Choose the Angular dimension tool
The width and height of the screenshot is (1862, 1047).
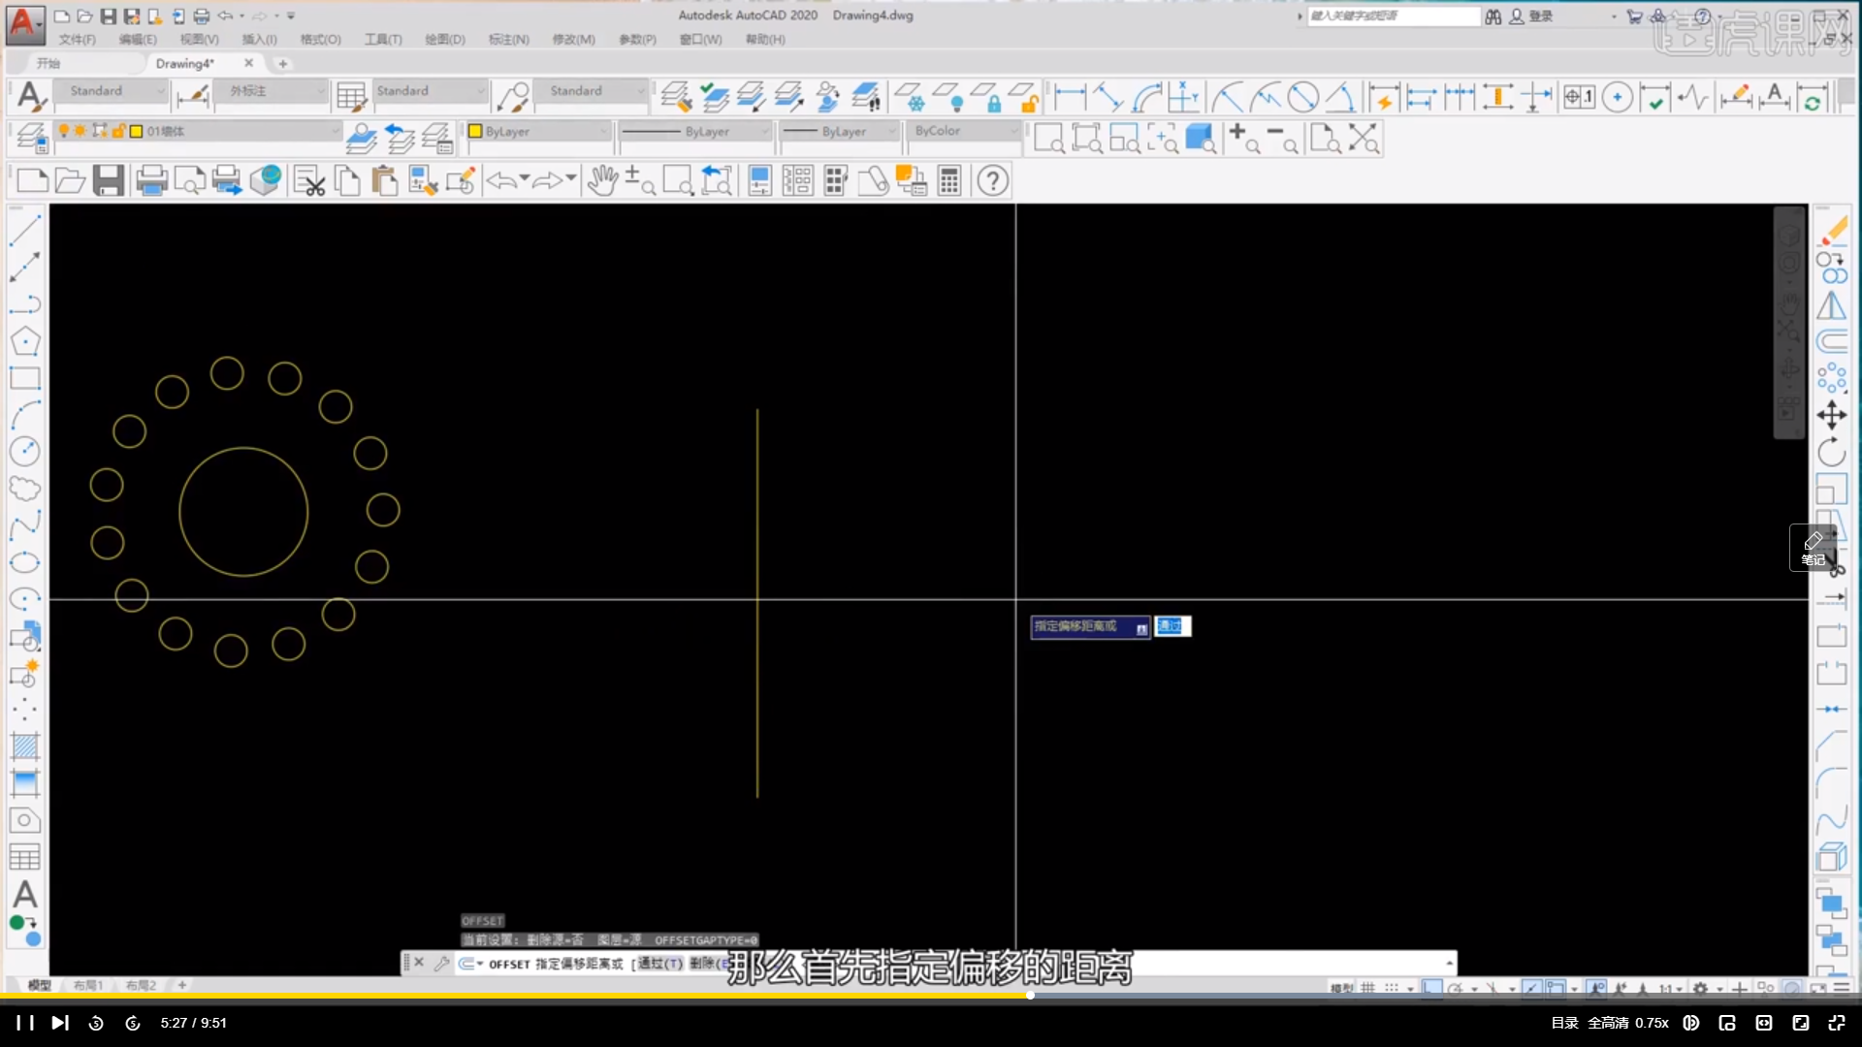coord(1341,97)
